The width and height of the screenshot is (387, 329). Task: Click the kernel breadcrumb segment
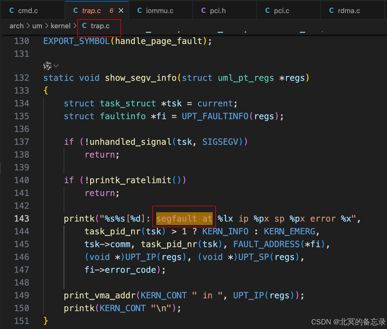(61, 26)
